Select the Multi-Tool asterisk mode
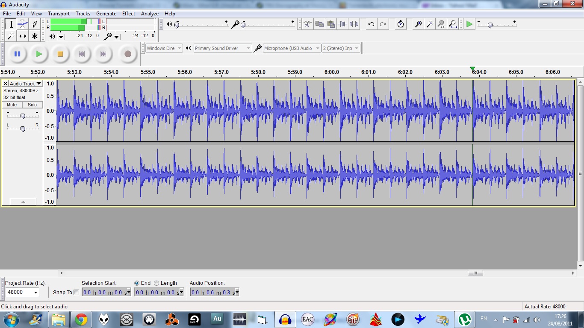Image resolution: width=584 pixels, height=328 pixels. click(x=35, y=36)
